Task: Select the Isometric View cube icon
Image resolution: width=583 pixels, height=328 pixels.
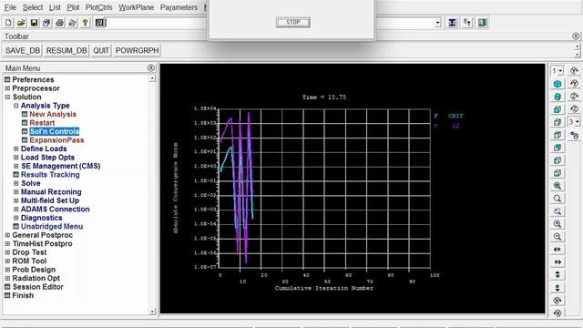Action: [557, 84]
